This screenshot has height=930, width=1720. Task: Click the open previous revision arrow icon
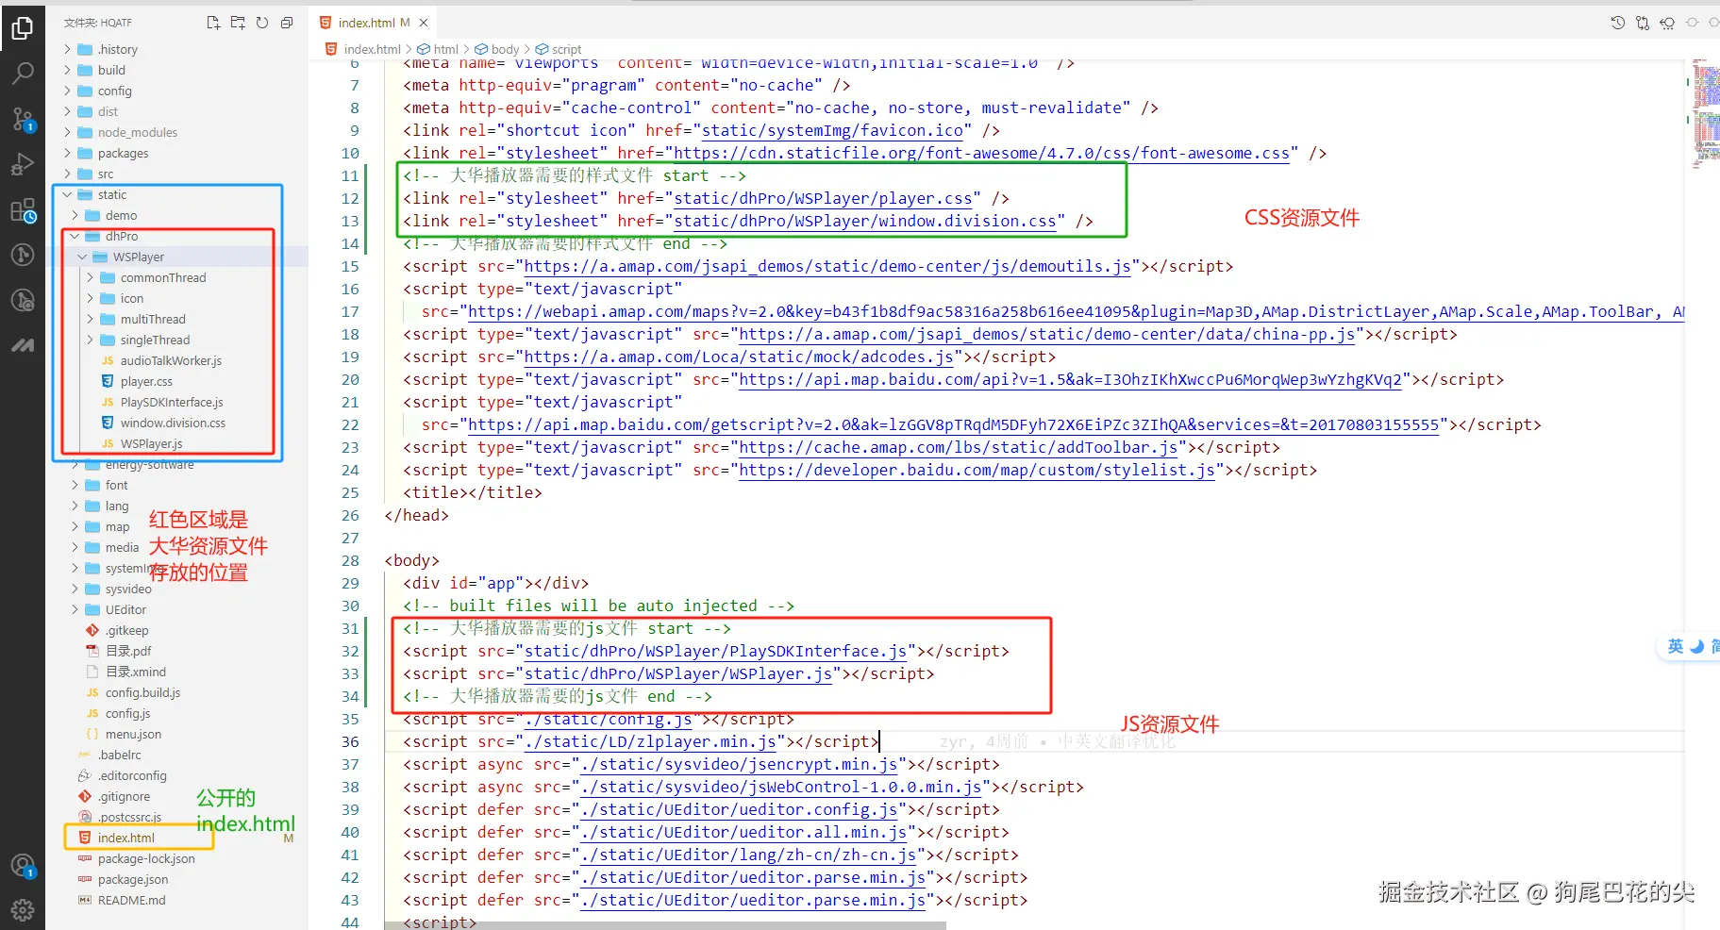pos(1667,23)
